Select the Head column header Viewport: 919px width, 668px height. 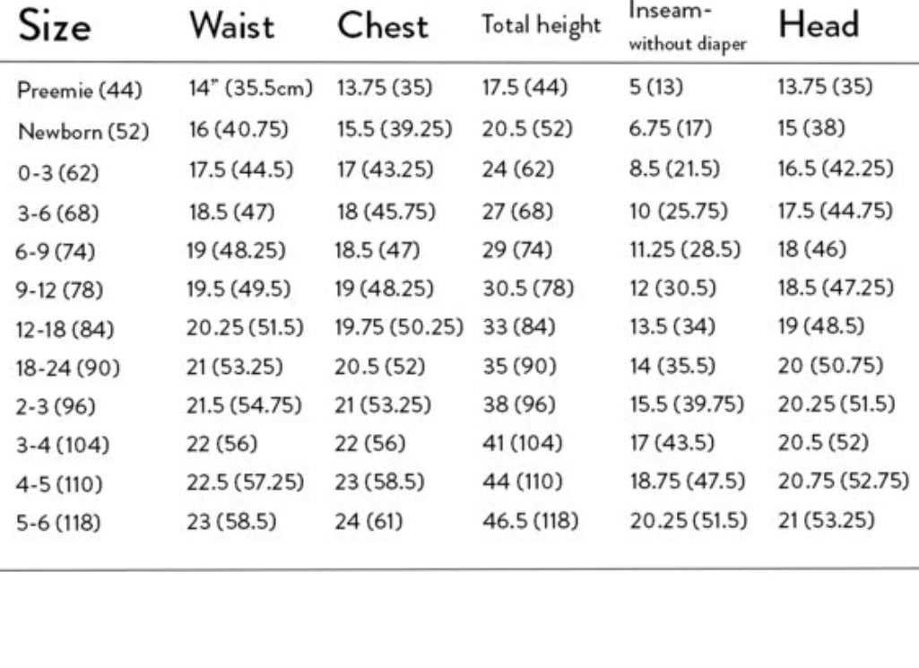coord(819,26)
